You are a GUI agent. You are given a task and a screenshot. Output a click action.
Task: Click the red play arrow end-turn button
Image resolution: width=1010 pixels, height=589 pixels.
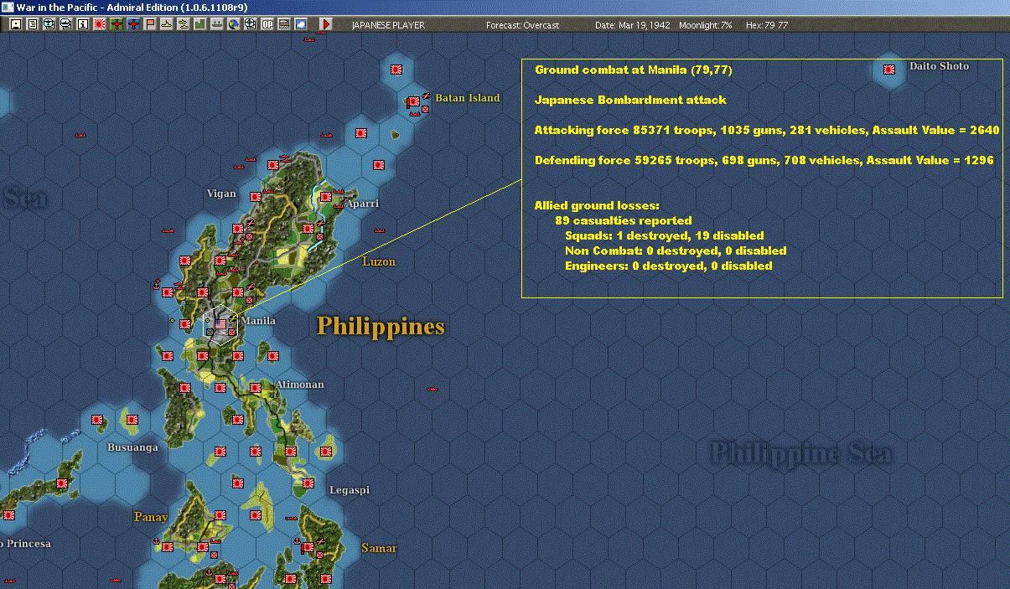coord(327,24)
